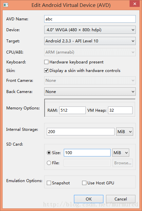Click the AVD window icon in title bar
Image resolution: width=142 pixels, height=211 pixels.
tap(6, 5)
